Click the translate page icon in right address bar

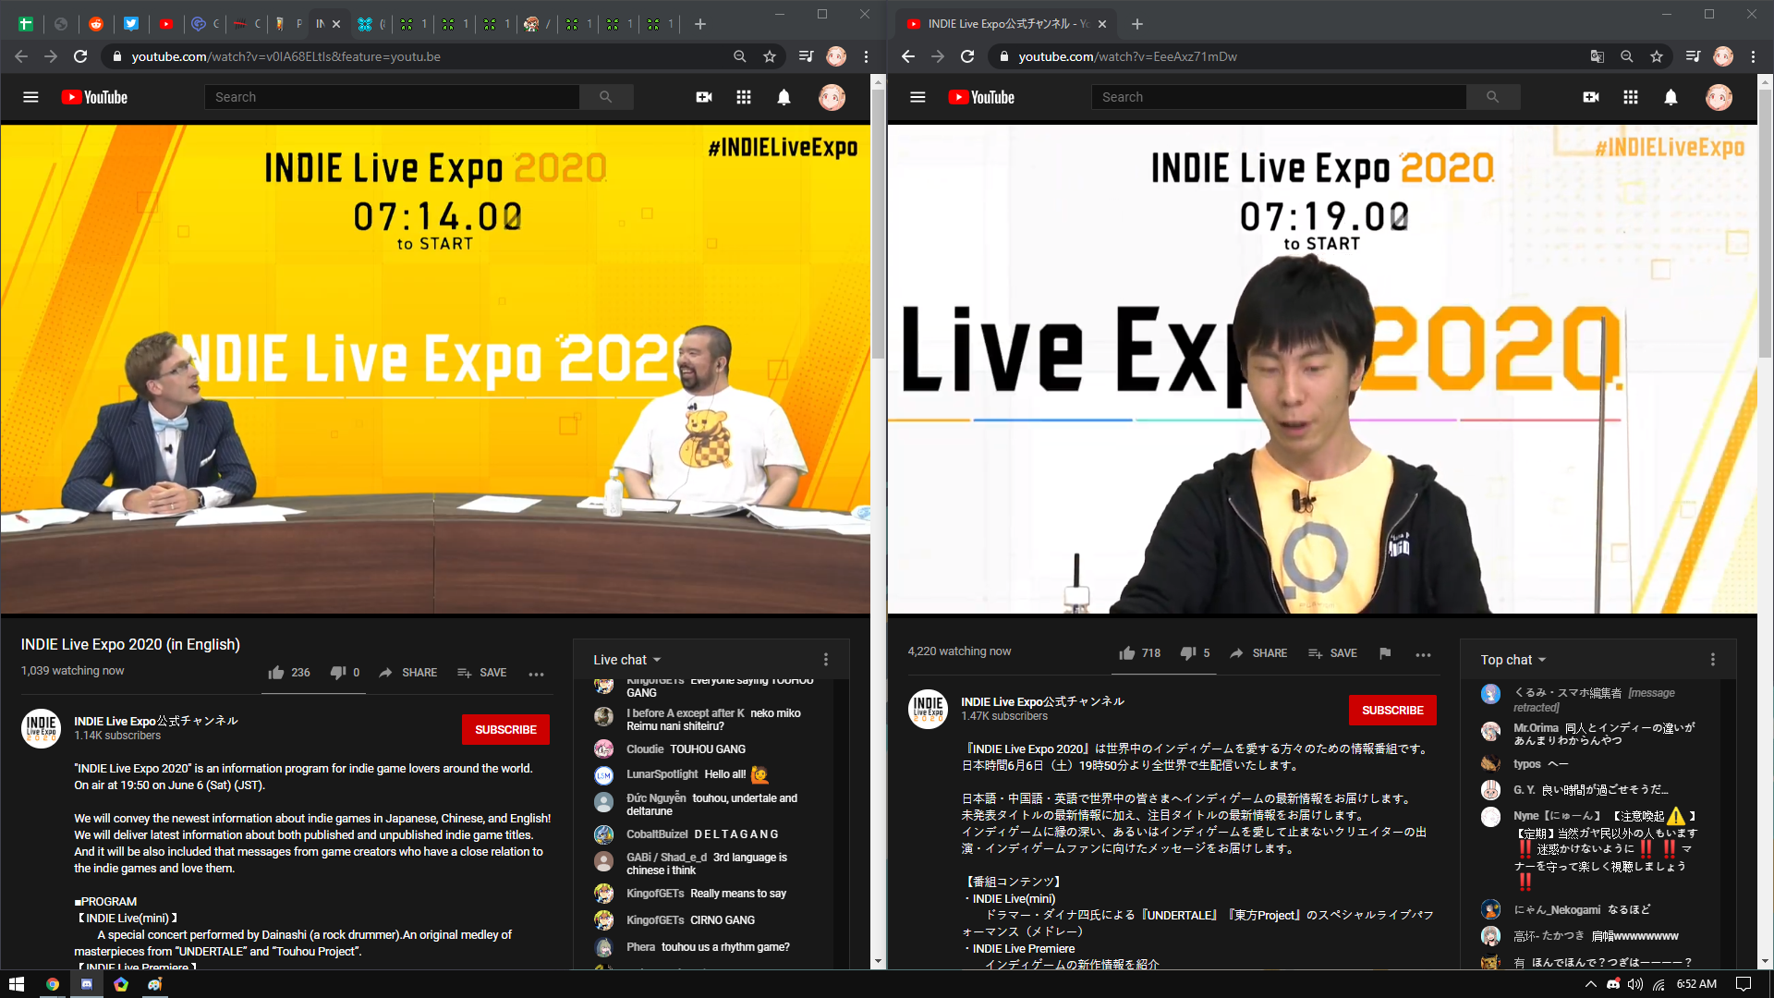coord(1597,56)
